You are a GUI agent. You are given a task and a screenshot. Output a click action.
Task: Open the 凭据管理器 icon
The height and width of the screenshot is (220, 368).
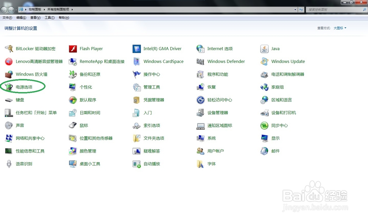click(137, 100)
